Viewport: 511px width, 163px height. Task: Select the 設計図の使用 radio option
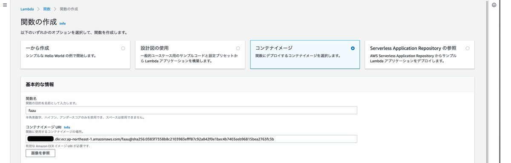tap(238, 48)
